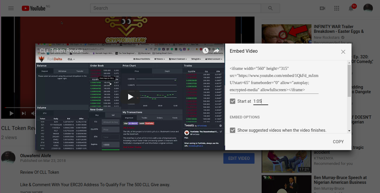Select the iframe embed code text
Image resolution: width=380 pixels, height=193 pixels.
click(x=274, y=79)
